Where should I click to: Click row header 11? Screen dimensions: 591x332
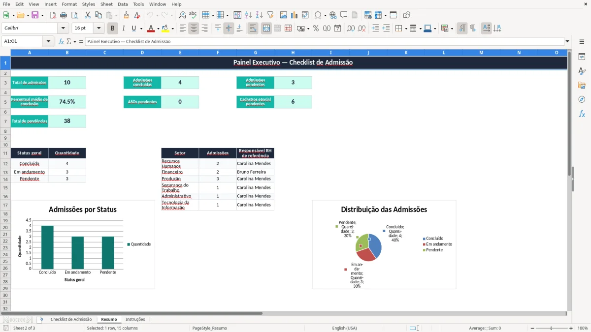click(5, 153)
